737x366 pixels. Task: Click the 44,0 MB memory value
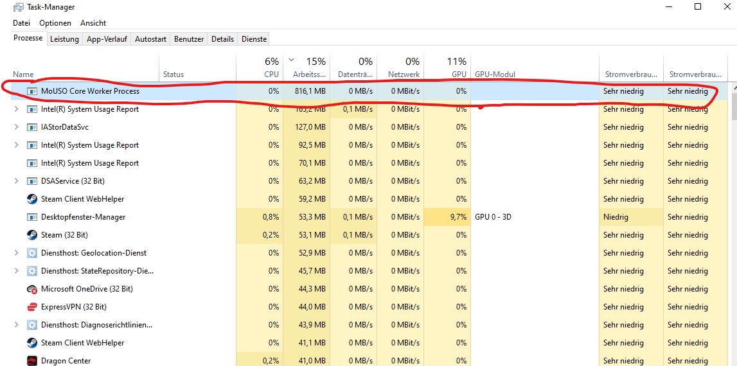[x=312, y=307]
